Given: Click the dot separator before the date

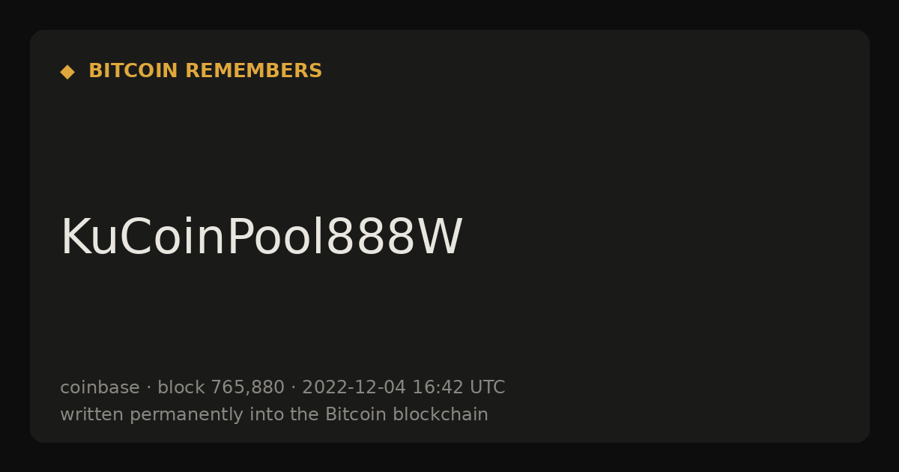Looking at the screenshot, I should (294, 388).
